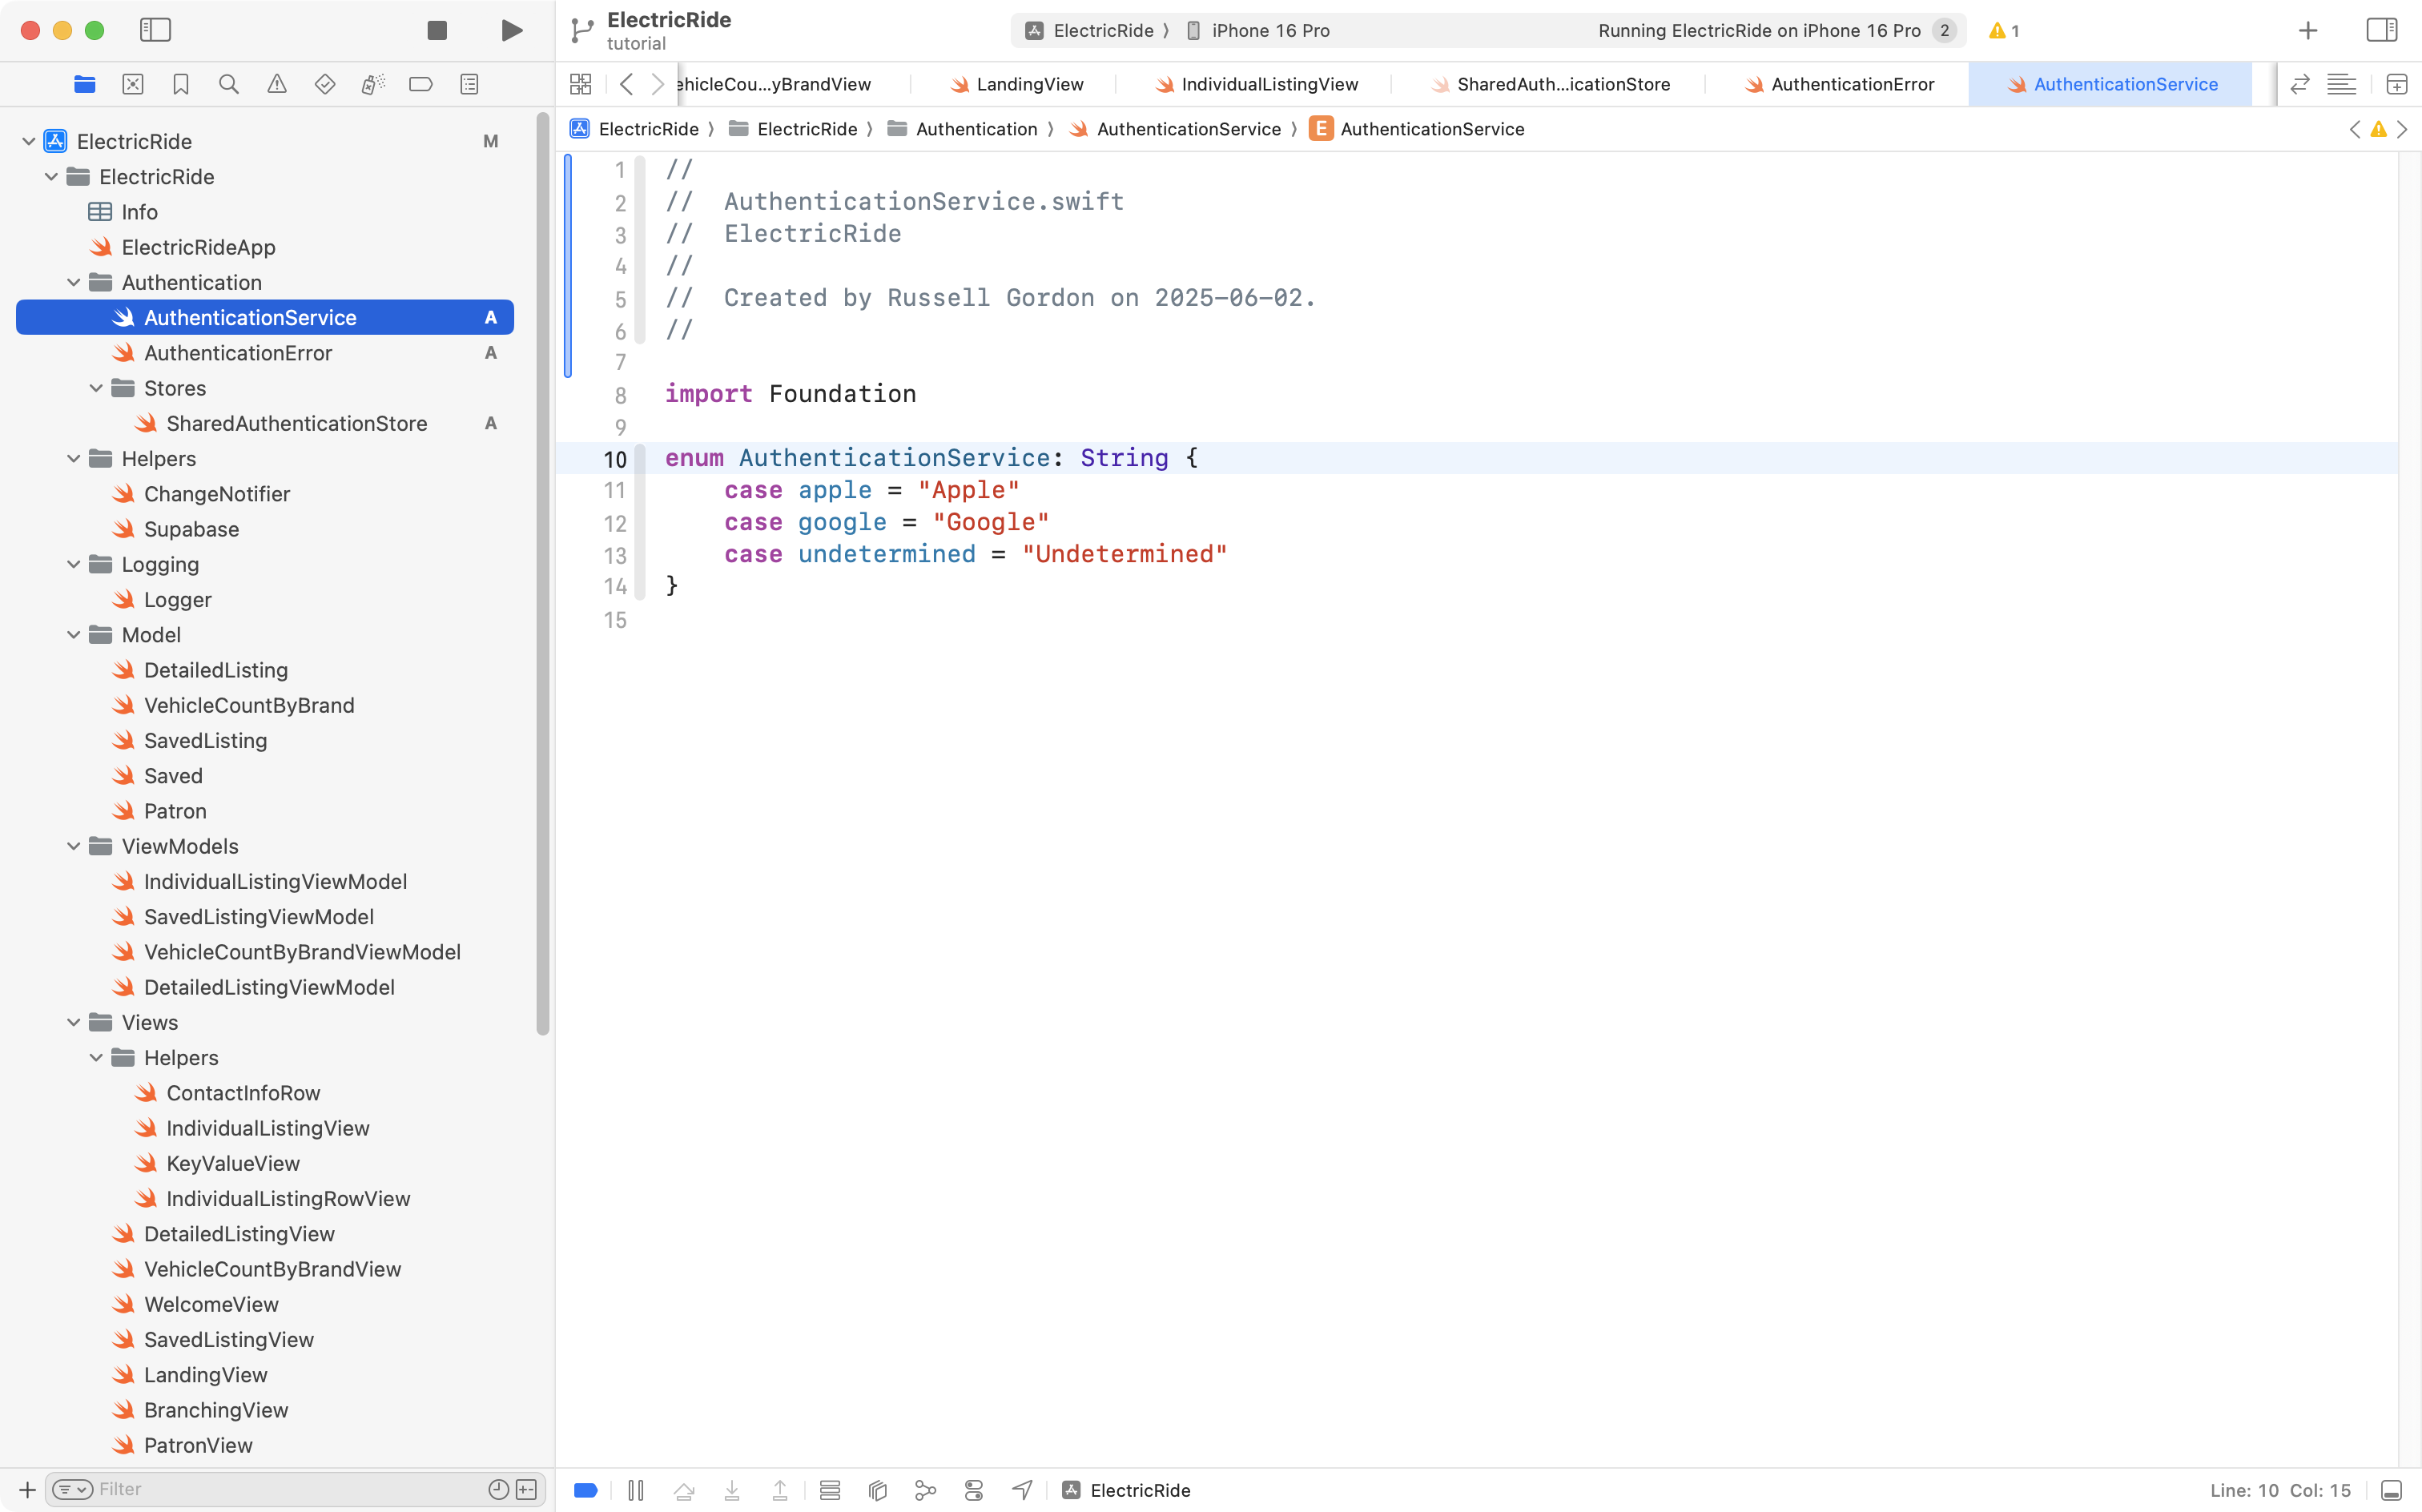Click the Stop button in the toolbar

tap(437, 30)
